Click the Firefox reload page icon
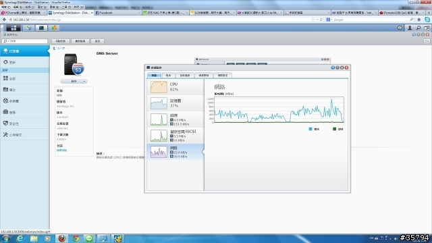 pyautogui.click(x=321, y=20)
